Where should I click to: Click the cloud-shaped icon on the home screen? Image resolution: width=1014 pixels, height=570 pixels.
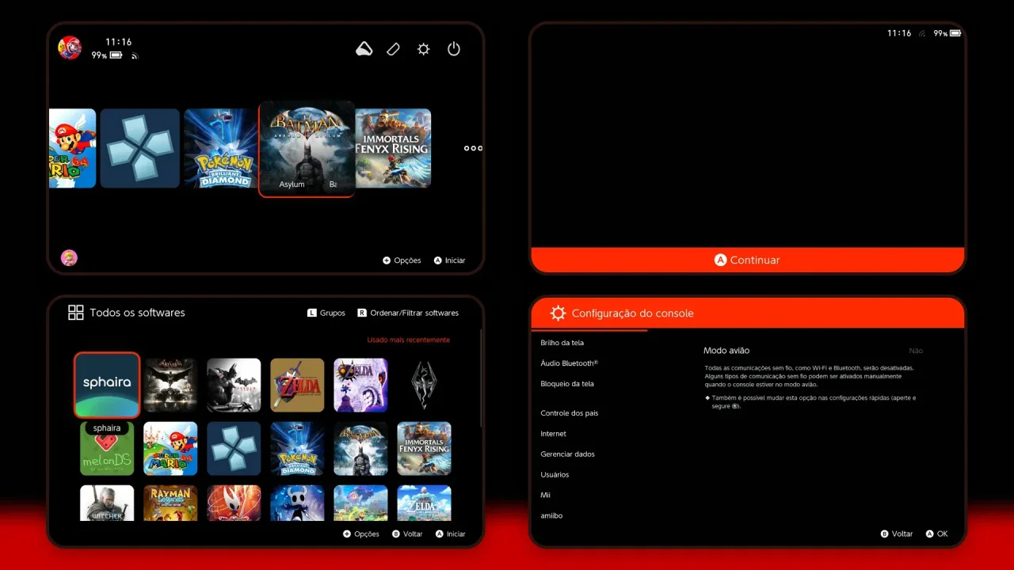coord(364,49)
